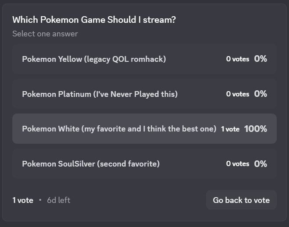Click the '6d left' time remaining text

click(59, 200)
